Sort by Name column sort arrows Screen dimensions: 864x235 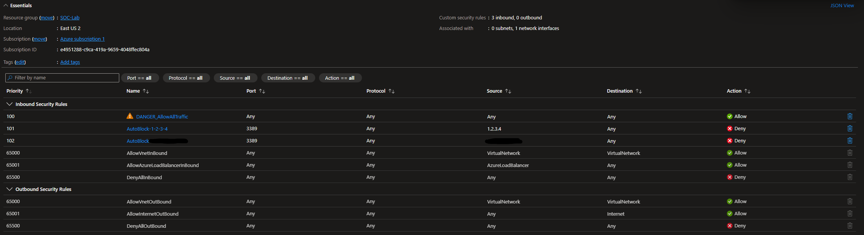point(146,91)
